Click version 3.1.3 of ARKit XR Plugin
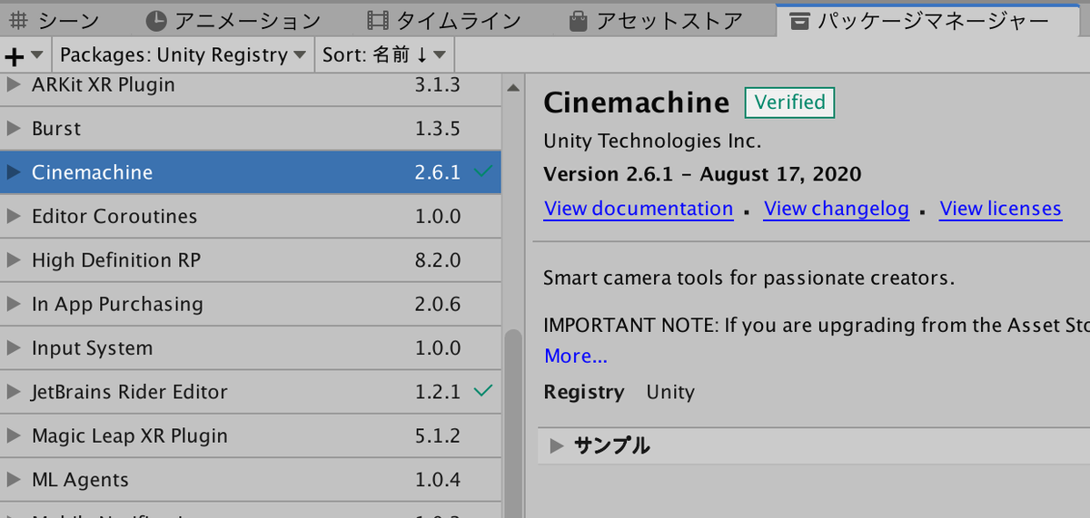This screenshot has height=518, width=1090. [x=438, y=85]
